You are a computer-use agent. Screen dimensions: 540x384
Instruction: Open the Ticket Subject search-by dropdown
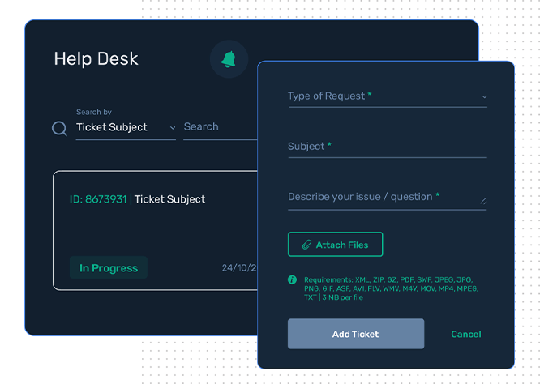click(126, 127)
